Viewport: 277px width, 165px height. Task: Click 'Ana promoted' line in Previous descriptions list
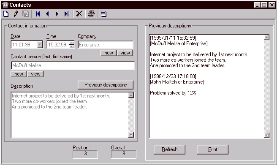click(187, 65)
